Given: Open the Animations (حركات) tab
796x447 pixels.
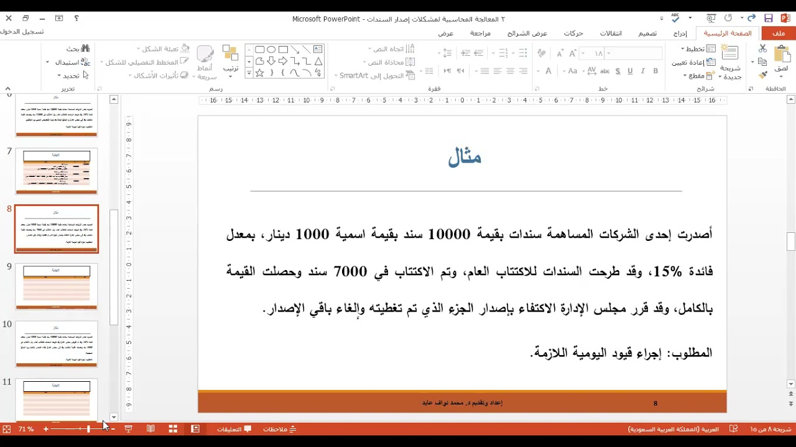Looking at the screenshot, I should point(573,34).
